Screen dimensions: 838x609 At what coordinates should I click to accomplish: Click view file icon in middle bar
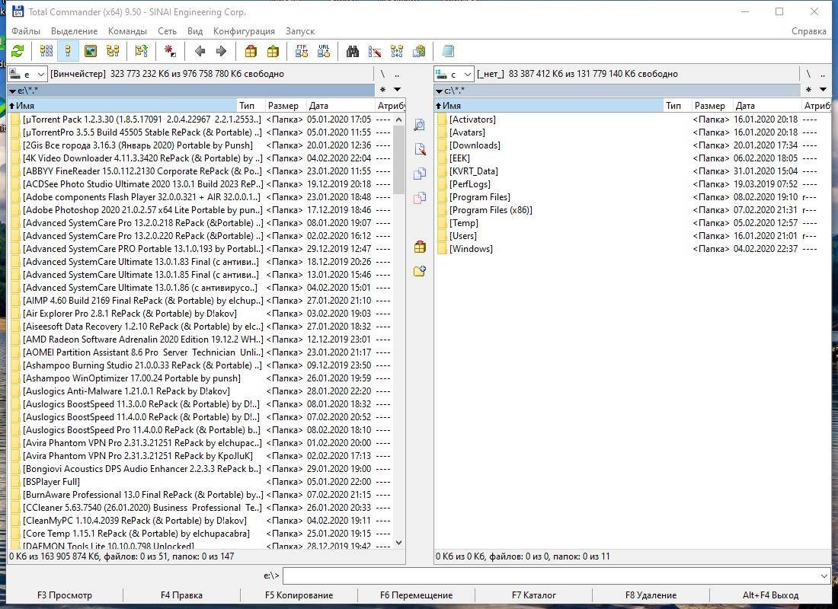(420, 125)
